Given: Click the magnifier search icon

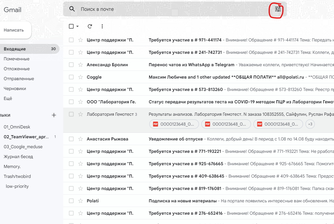Looking at the screenshot, I should pos(72,9).
